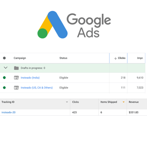
Task: Open the Insteado (India) campaign link
Action: click(x=30, y=78)
